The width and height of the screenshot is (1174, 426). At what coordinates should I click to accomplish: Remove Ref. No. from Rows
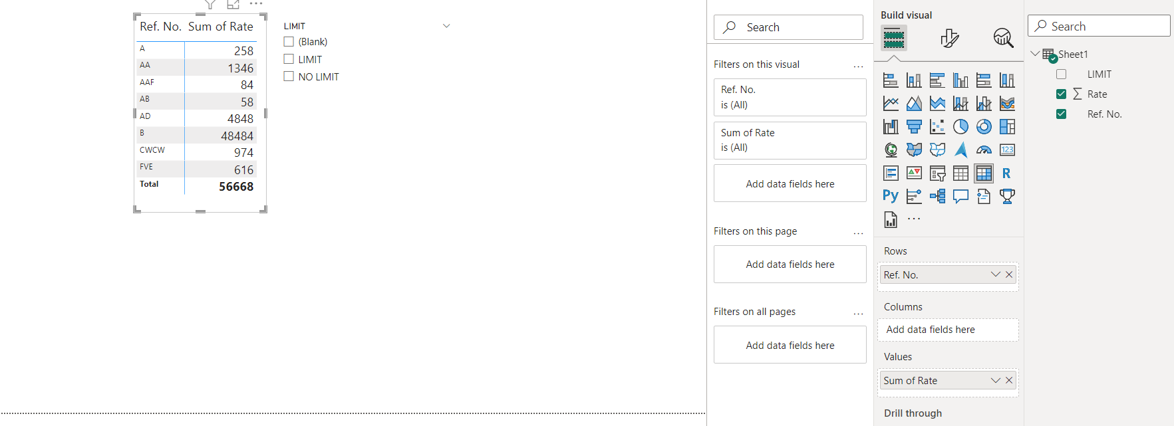coord(1009,274)
